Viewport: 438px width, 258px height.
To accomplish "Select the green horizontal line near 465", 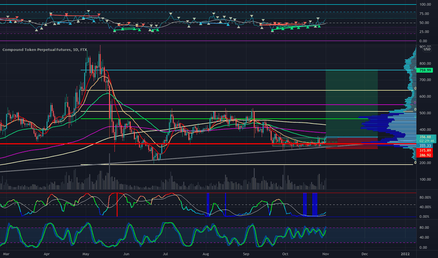I will 224,119.
